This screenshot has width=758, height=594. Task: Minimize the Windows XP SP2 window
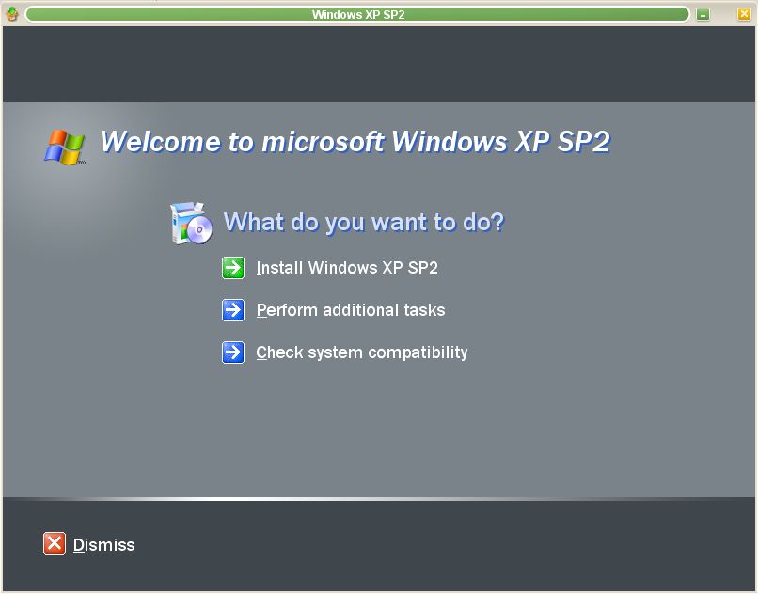[x=703, y=14]
